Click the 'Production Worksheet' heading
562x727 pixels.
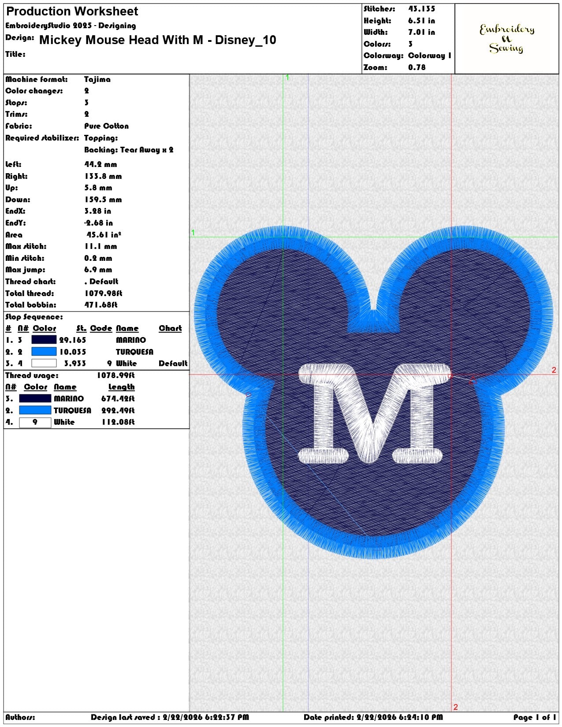72,11
